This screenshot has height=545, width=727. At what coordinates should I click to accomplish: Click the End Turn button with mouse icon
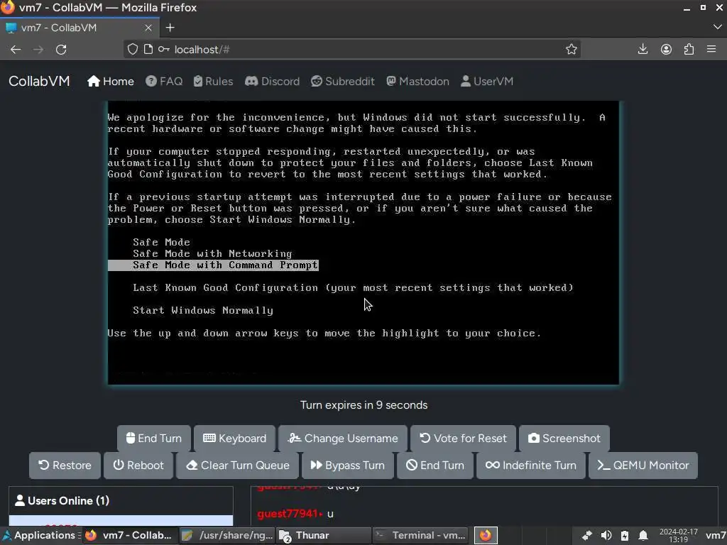[154, 439]
